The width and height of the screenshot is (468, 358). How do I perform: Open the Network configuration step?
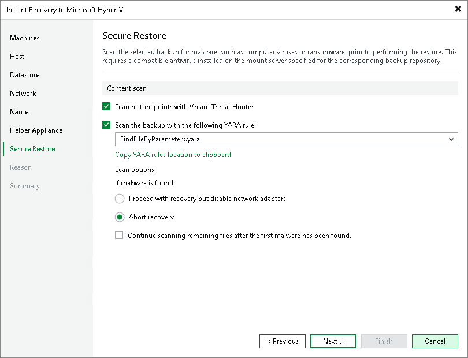(x=23, y=94)
